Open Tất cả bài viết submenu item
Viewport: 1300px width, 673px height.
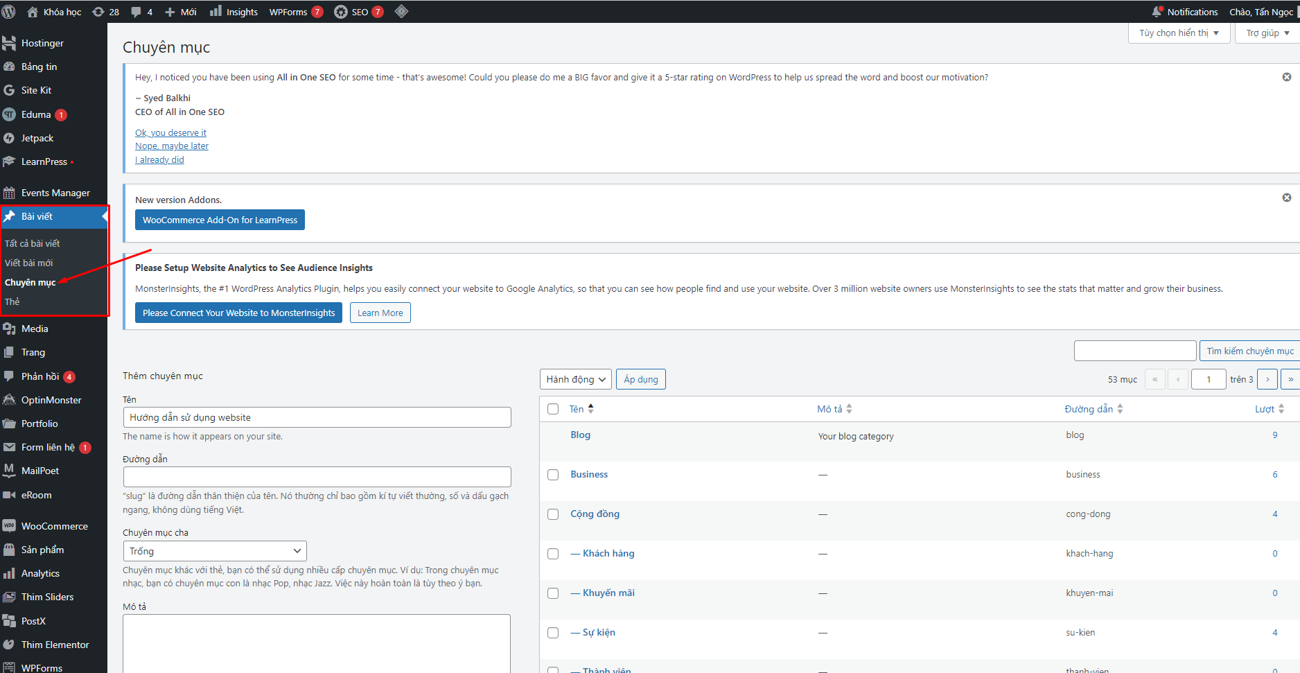pos(33,243)
